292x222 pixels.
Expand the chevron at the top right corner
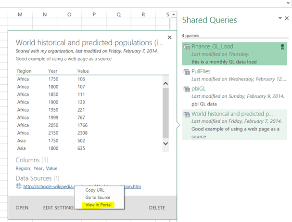[x=287, y=2]
